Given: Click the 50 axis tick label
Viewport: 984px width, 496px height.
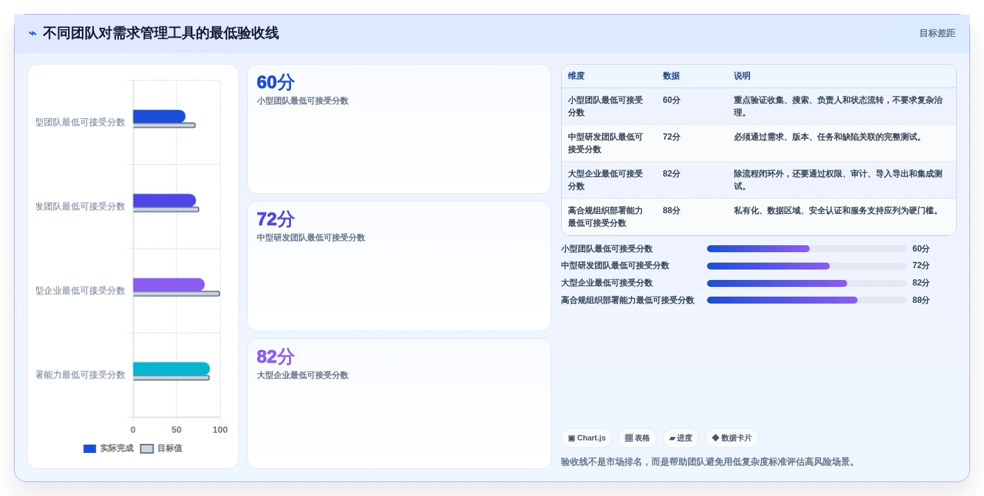Looking at the screenshot, I should [x=176, y=430].
